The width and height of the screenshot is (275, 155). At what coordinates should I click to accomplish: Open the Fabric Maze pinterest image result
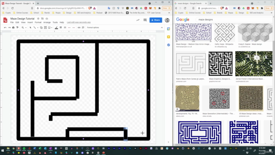click(x=191, y=64)
